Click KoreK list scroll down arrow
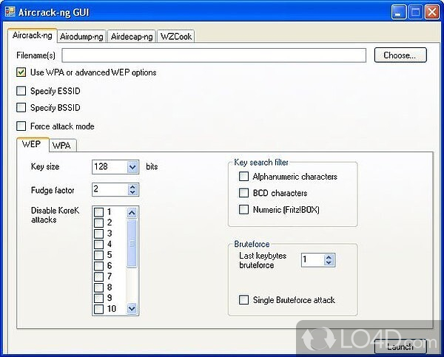 (132, 308)
